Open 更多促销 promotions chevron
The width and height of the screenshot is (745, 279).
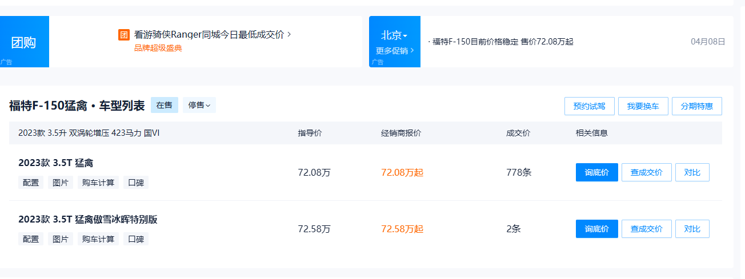click(394, 50)
